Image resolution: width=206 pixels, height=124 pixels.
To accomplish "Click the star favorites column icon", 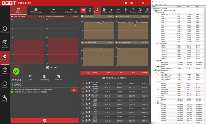I will pos(87,73).
